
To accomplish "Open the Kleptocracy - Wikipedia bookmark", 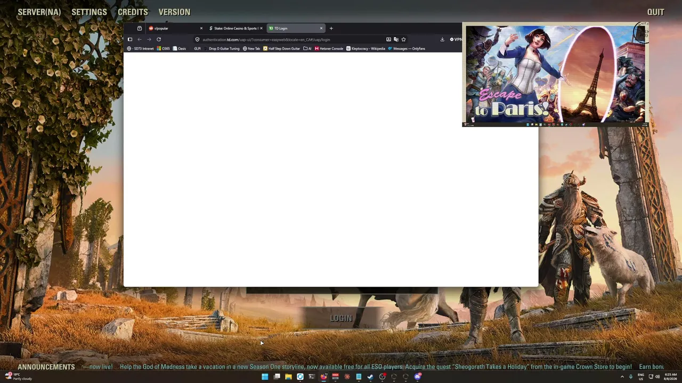I will [366, 48].
